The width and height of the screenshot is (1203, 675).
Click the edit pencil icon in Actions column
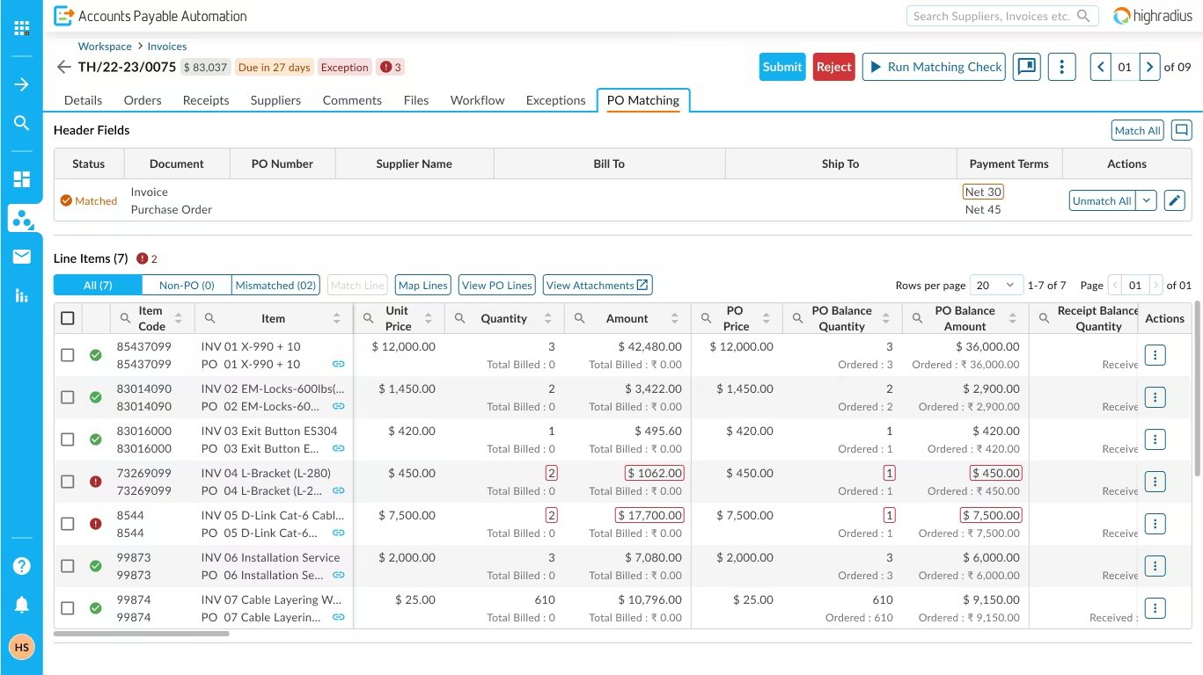point(1174,200)
